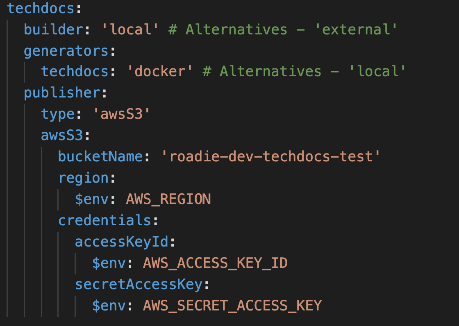The image size is (459, 326).
Task: Click the 'awsS3:' section key
Action: click(62, 136)
